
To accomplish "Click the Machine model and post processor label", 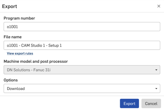I will tap(36, 61).
